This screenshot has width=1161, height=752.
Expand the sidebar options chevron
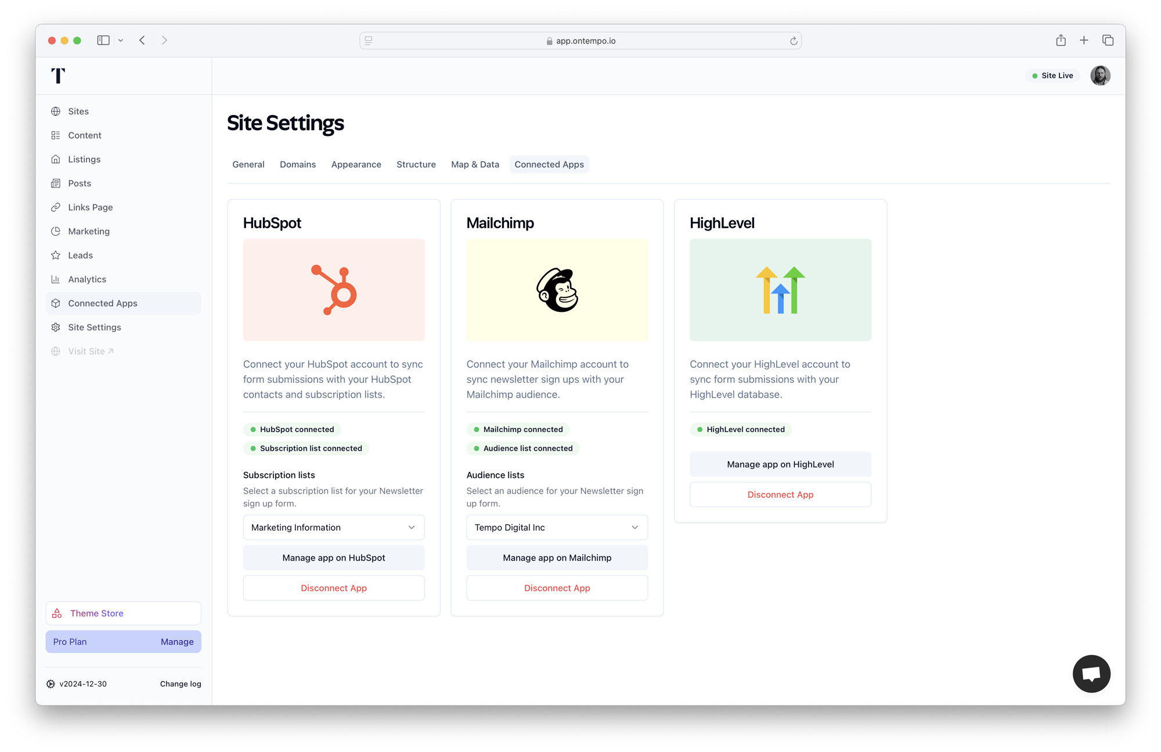click(x=121, y=41)
